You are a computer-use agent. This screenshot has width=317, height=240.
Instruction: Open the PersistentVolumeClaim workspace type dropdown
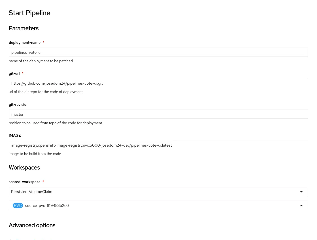click(158, 192)
